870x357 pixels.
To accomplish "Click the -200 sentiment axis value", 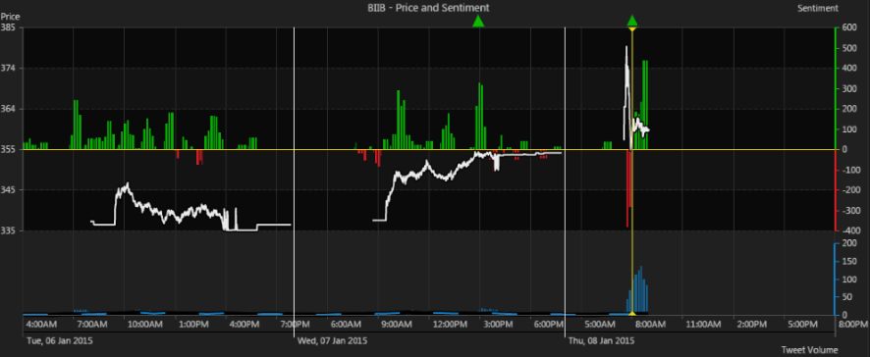I will tap(850, 190).
